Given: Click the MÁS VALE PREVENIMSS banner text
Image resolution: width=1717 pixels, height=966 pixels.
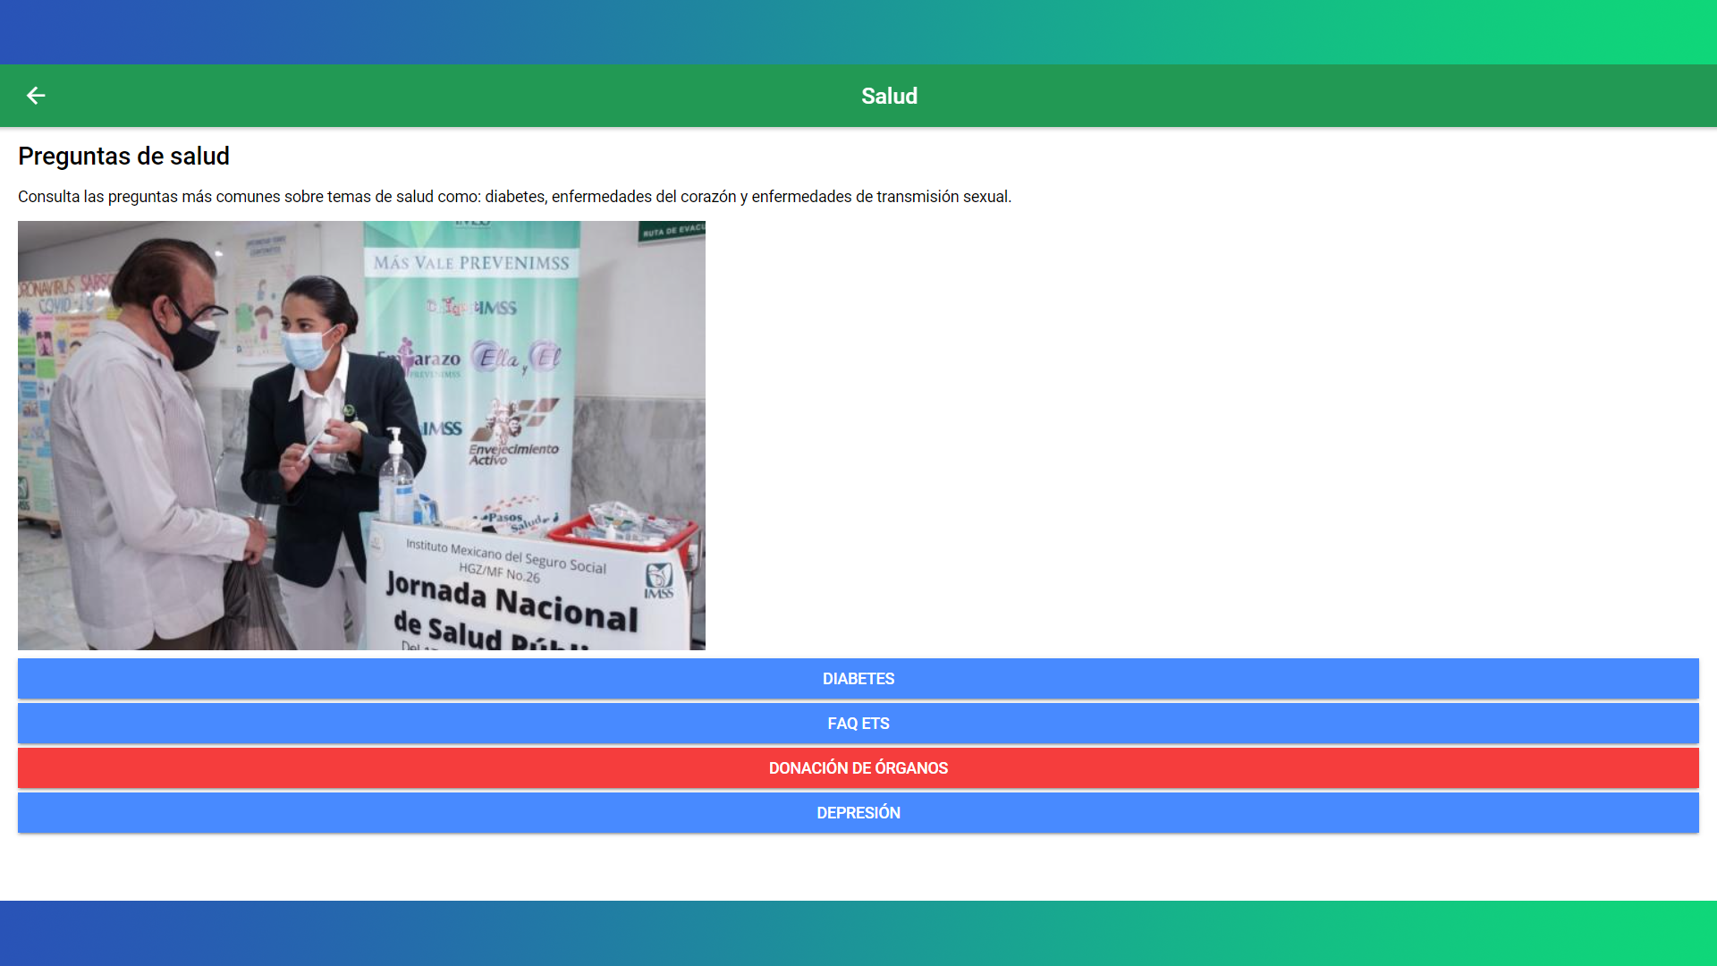Looking at the screenshot, I should pos(471,263).
